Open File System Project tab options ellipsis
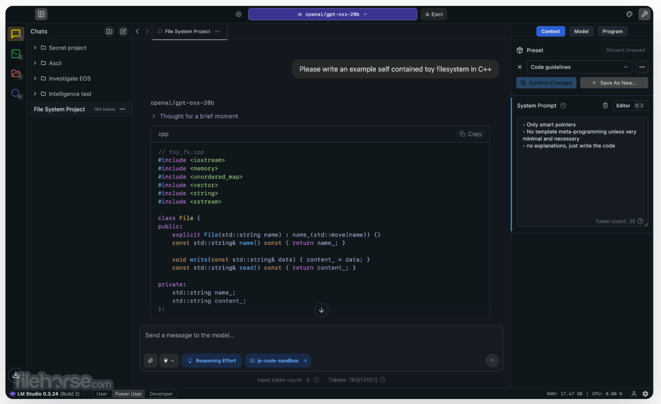The width and height of the screenshot is (661, 404). click(218, 31)
